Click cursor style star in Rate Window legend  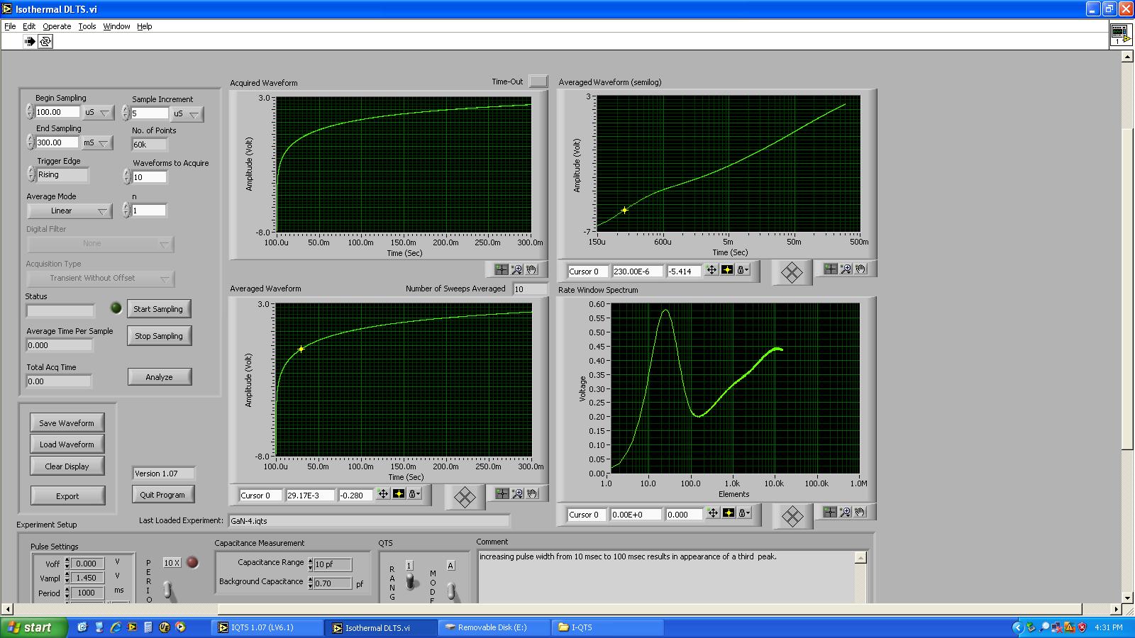[729, 513]
